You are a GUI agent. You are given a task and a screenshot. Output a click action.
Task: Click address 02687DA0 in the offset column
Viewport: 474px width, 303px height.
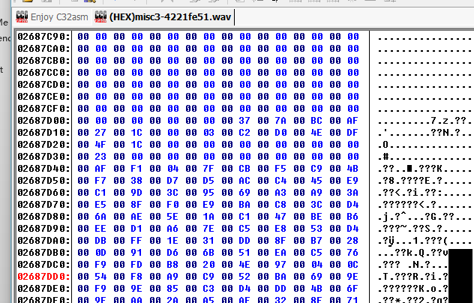(43, 241)
